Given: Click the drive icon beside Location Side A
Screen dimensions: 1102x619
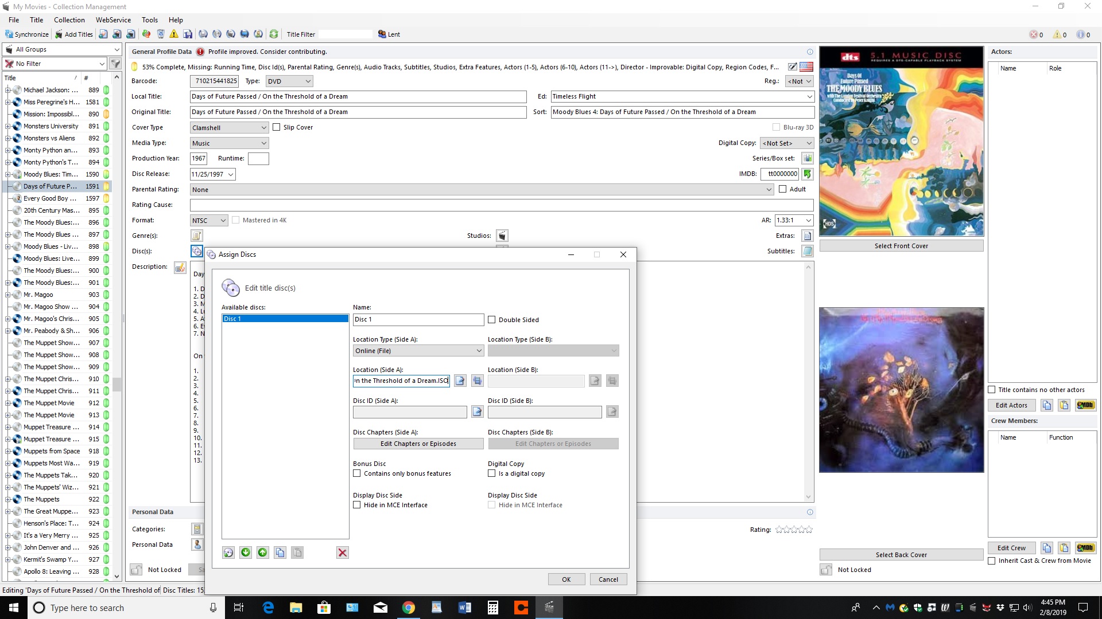Looking at the screenshot, I should (477, 381).
